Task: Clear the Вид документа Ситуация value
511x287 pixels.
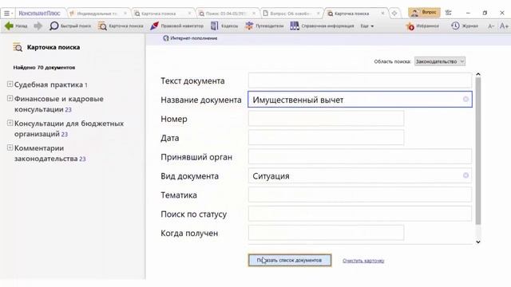Action: pos(465,175)
